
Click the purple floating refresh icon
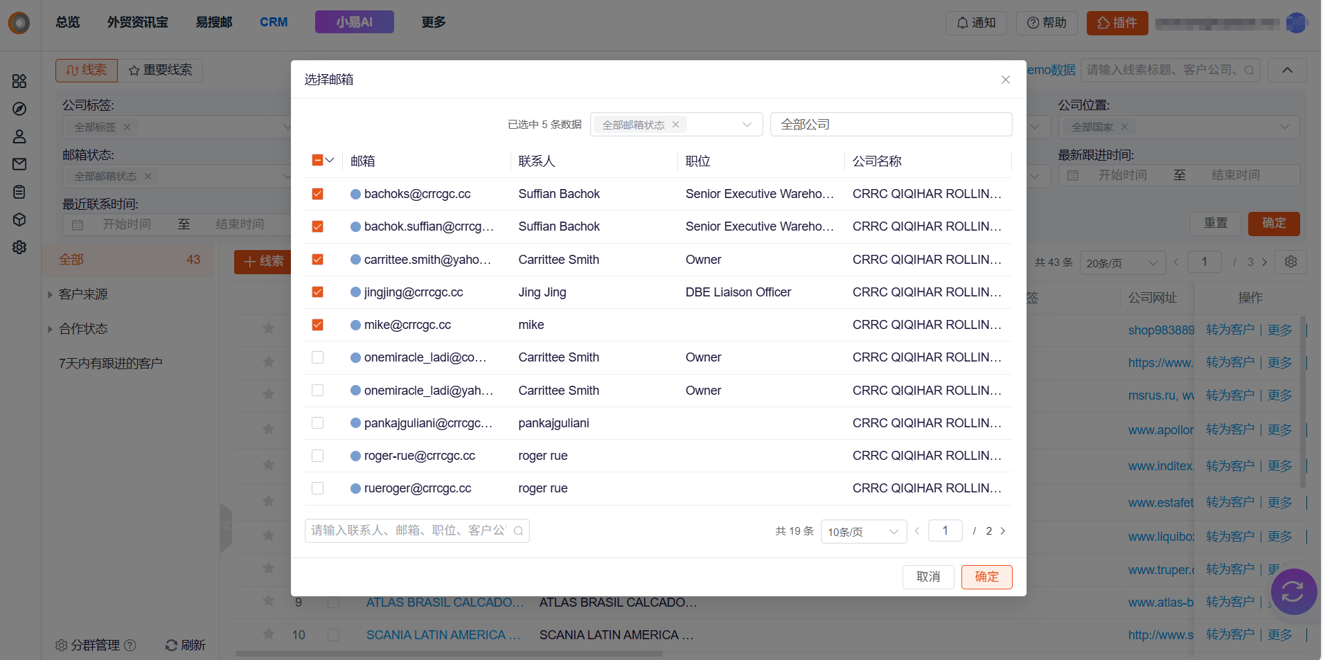[x=1293, y=591]
